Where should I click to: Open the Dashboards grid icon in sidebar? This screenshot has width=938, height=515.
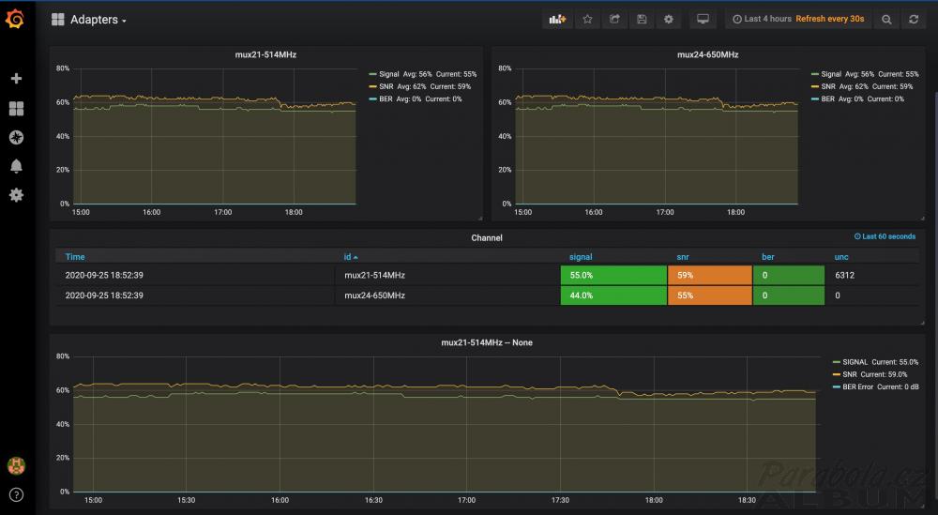16,108
